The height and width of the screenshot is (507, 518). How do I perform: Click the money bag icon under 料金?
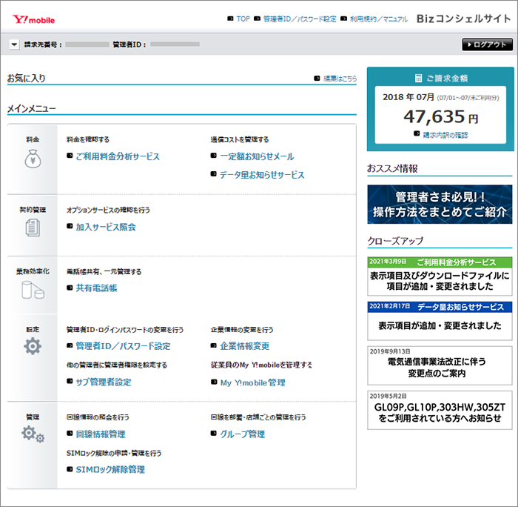(33, 159)
